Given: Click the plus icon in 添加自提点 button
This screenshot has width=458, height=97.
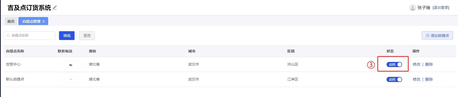Looking at the screenshot, I should tap(428, 36).
